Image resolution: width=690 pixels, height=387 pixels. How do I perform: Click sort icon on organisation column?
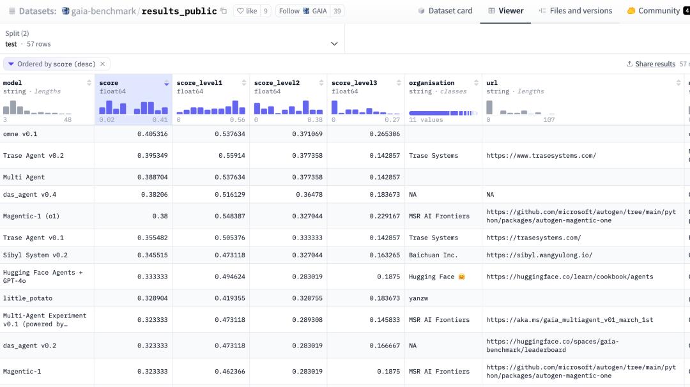click(476, 83)
